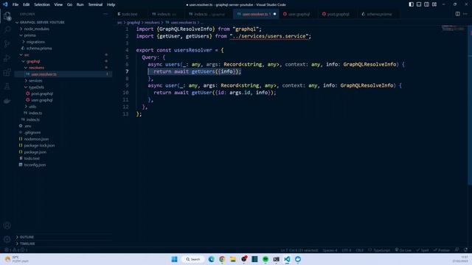Open tsconfig.json in the file tree

tap(63, 165)
